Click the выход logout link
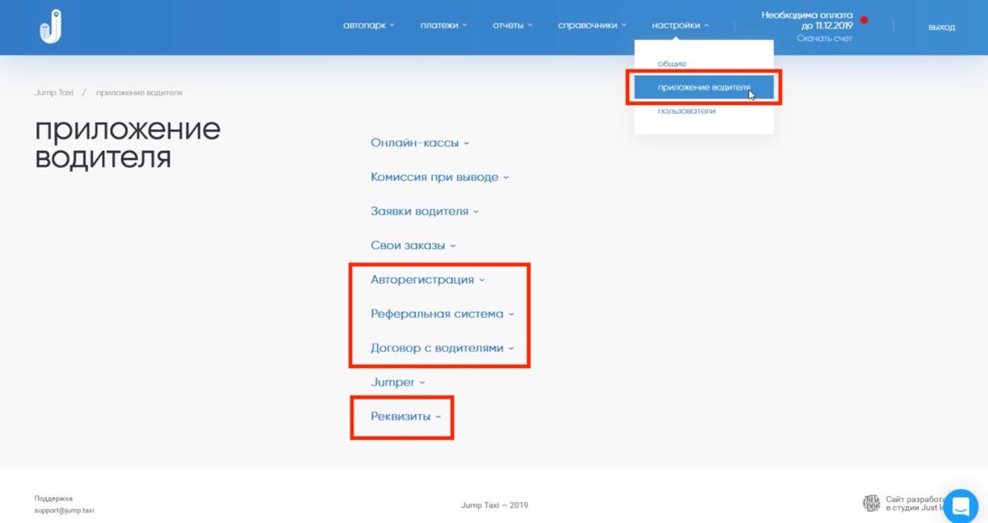The height and width of the screenshot is (523, 988). tap(941, 27)
